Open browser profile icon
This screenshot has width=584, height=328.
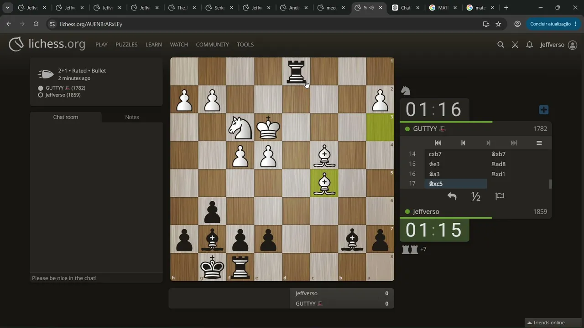click(x=517, y=24)
